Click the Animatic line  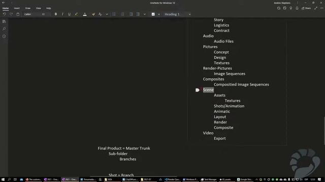(x=222, y=111)
